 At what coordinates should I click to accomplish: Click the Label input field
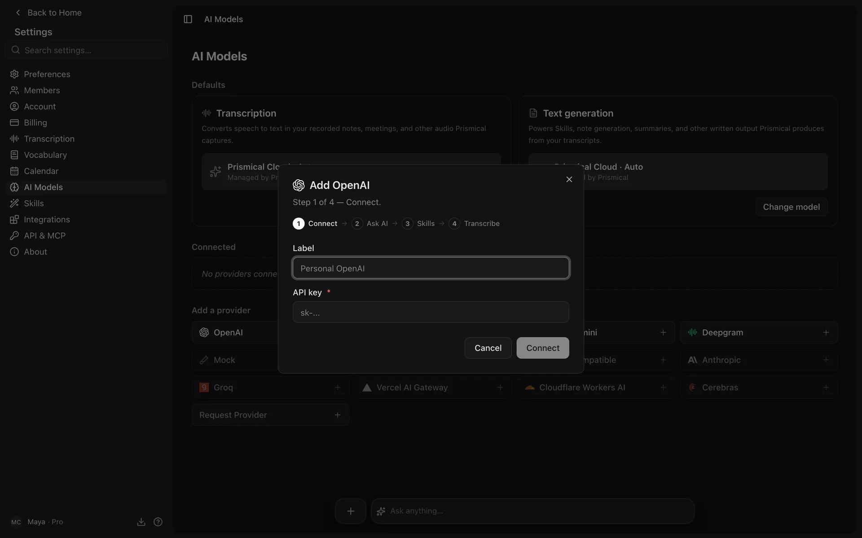point(431,268)
